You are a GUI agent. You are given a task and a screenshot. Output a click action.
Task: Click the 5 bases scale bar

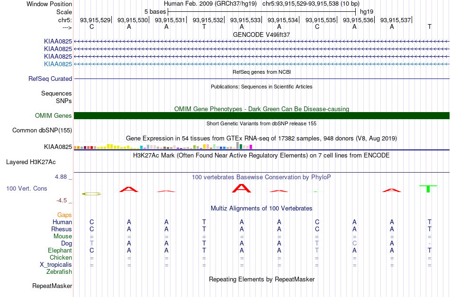coord(262,12)
